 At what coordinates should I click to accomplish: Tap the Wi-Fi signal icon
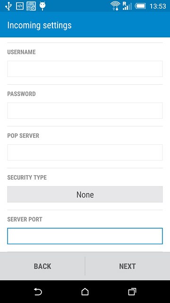115,6
